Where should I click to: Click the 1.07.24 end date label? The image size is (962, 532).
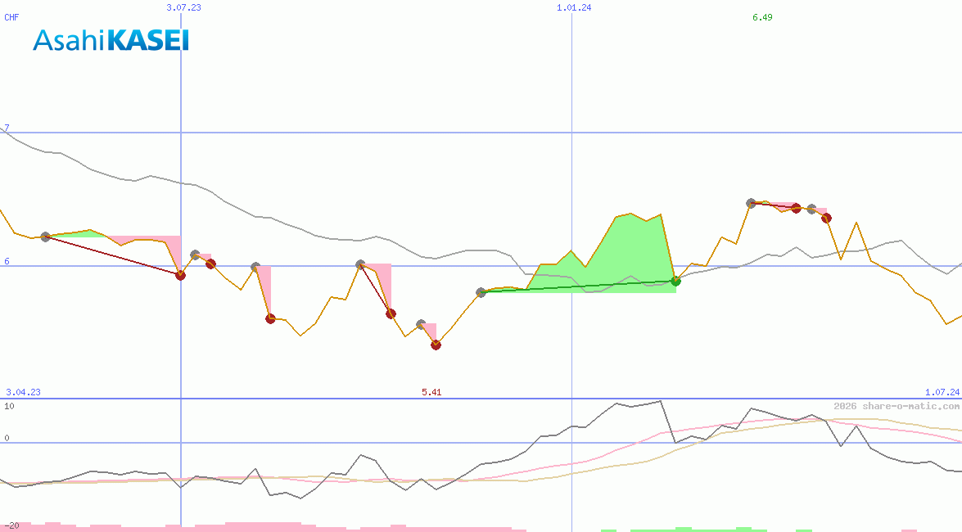(942, 392)
